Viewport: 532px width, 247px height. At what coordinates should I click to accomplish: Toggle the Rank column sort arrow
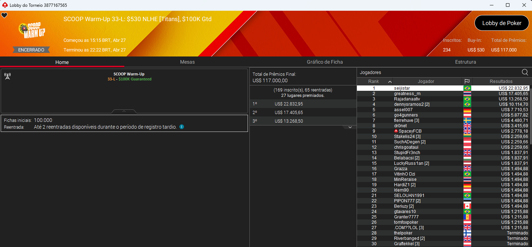tap(389, 81)
